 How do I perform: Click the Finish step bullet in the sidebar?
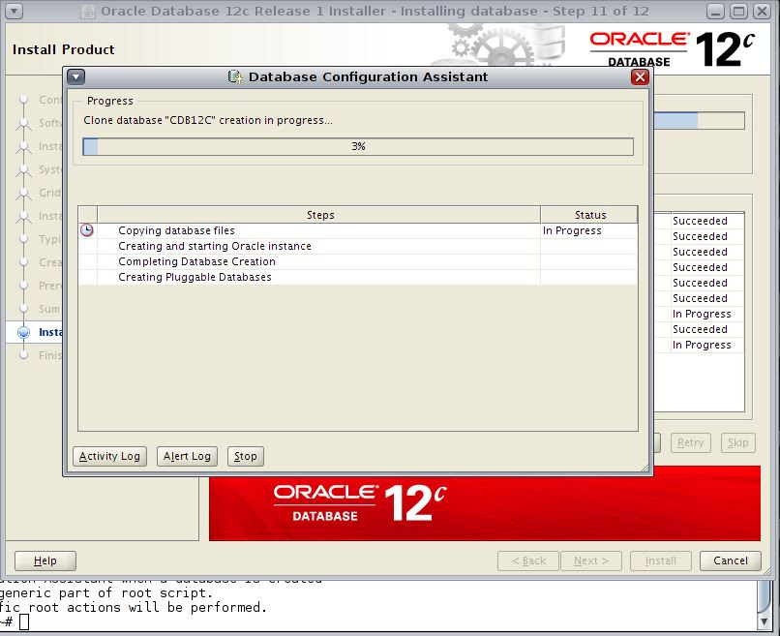[x=23, y=355]
